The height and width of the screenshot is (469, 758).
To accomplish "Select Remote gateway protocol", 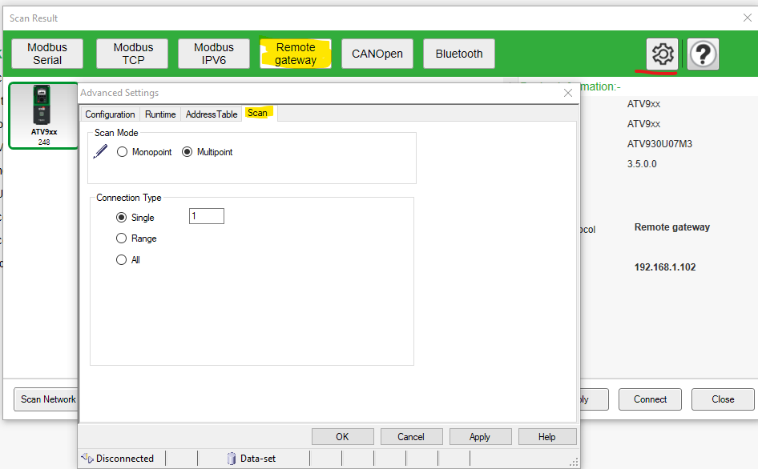I will (x=296, y=54).
